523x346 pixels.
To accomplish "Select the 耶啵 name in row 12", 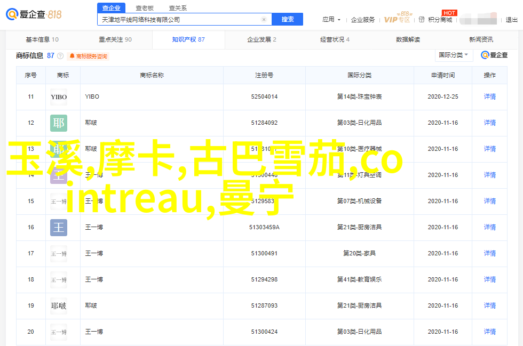I will tap(91, 123).
